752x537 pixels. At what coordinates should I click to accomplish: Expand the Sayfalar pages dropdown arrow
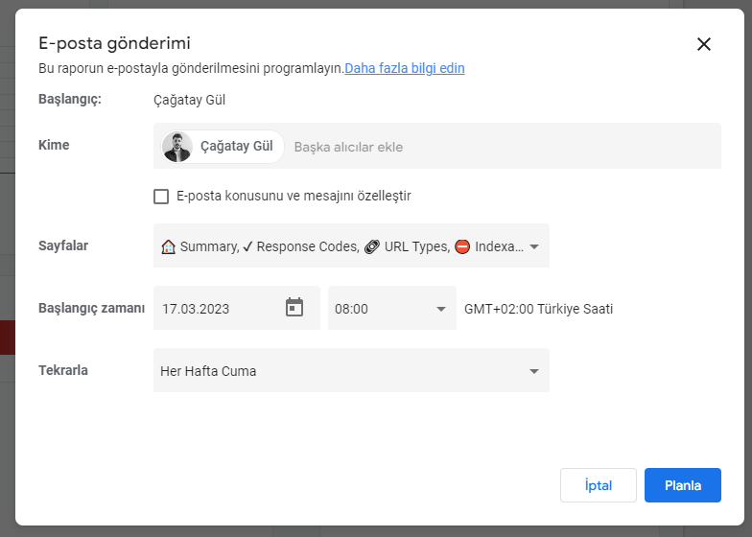(533, 247)
